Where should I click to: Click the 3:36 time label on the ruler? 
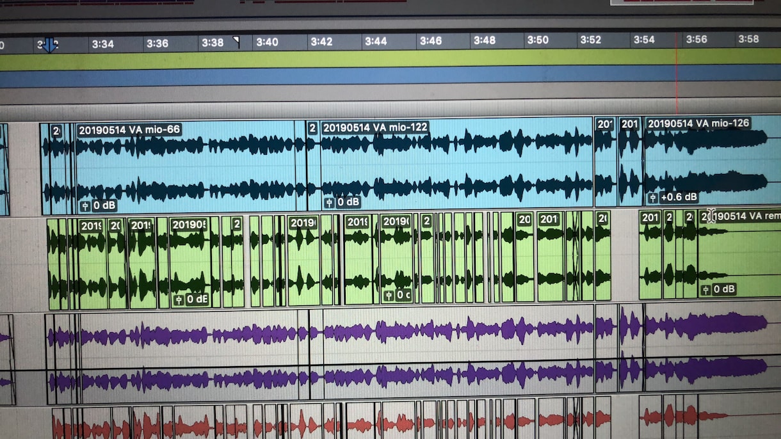point(157,44)
